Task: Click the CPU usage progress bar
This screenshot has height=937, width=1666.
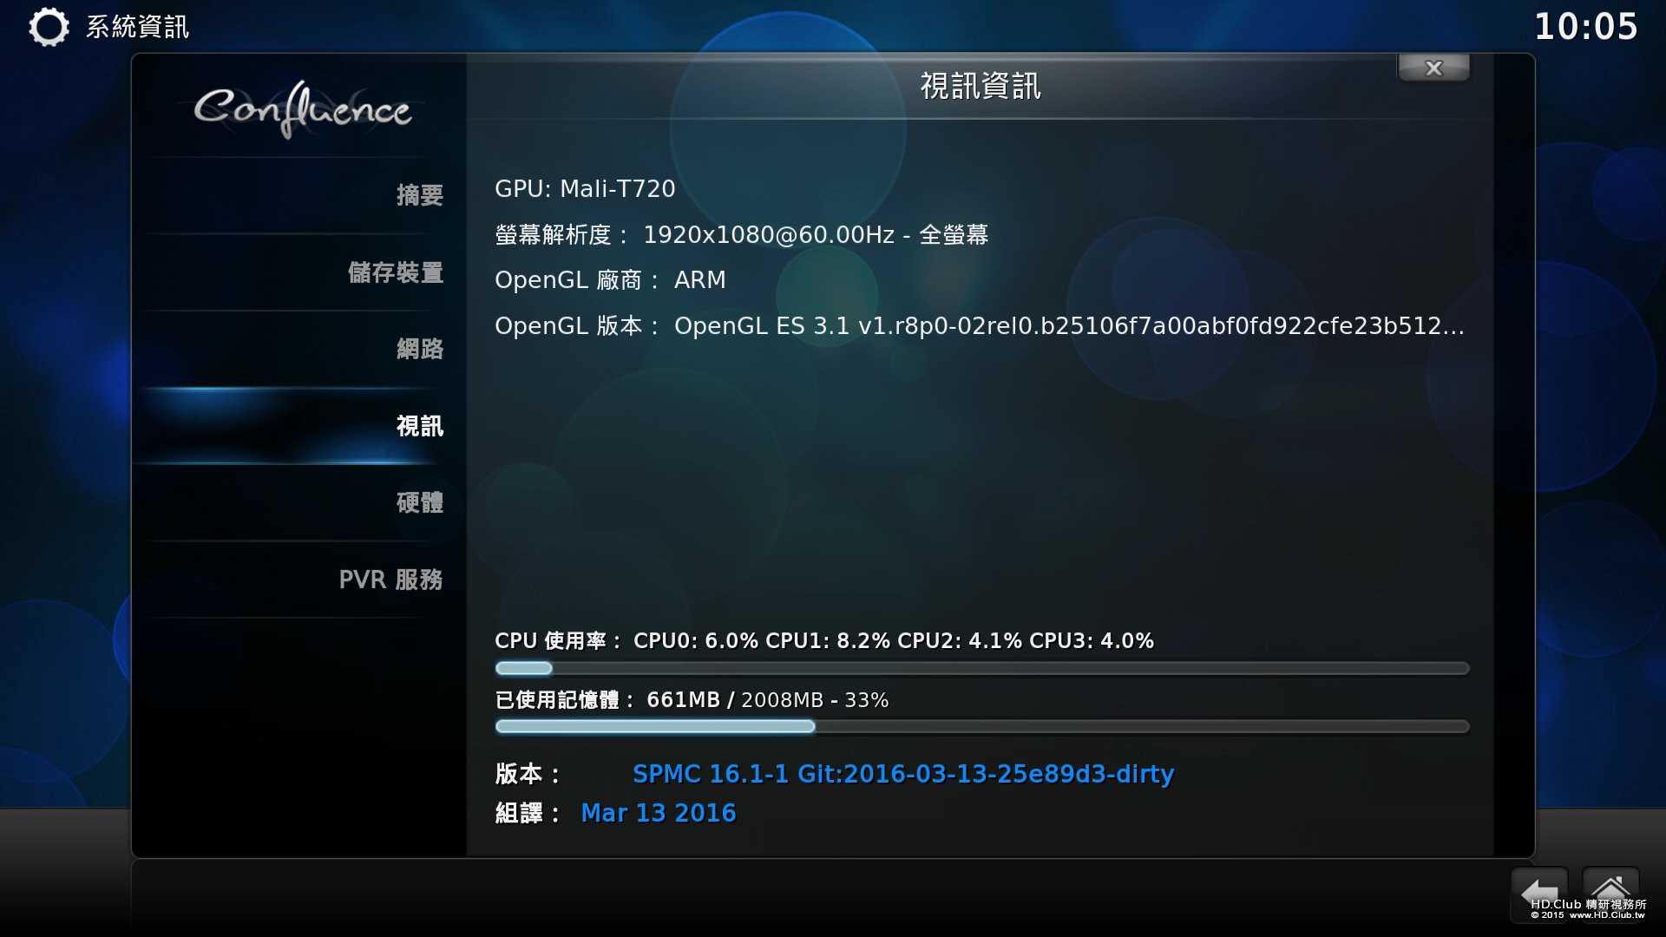Action: 981,668
